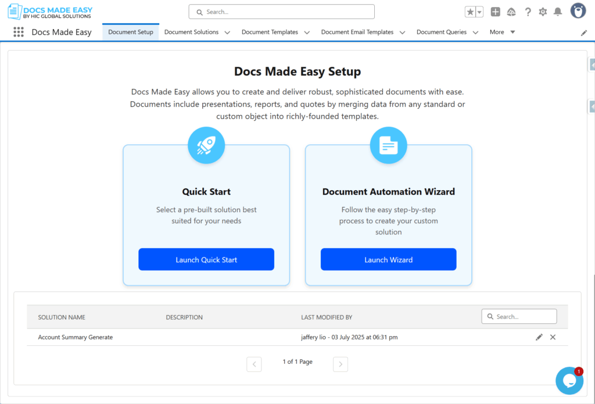Open the chat bubble widget
This screenshot has height=404, width=595.
point(569,381)
